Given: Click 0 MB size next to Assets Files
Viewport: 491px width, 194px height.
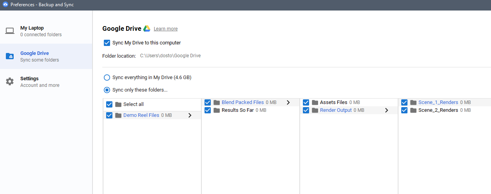Looking at the screenshot, I should (x=355, y=102).
